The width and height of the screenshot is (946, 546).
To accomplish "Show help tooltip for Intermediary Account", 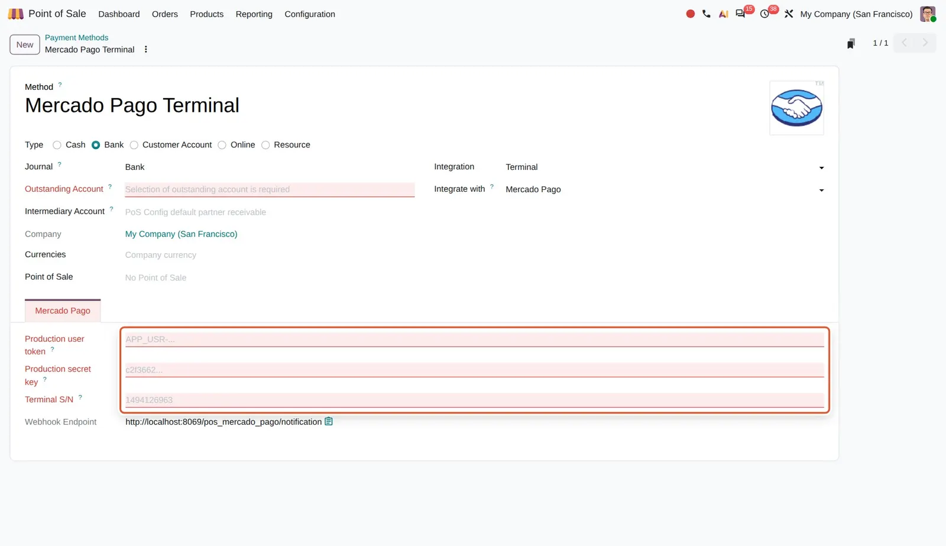I will pos(111,209).
